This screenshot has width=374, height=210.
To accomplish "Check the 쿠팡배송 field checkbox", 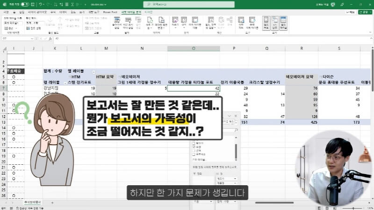I will coord(194,154).
